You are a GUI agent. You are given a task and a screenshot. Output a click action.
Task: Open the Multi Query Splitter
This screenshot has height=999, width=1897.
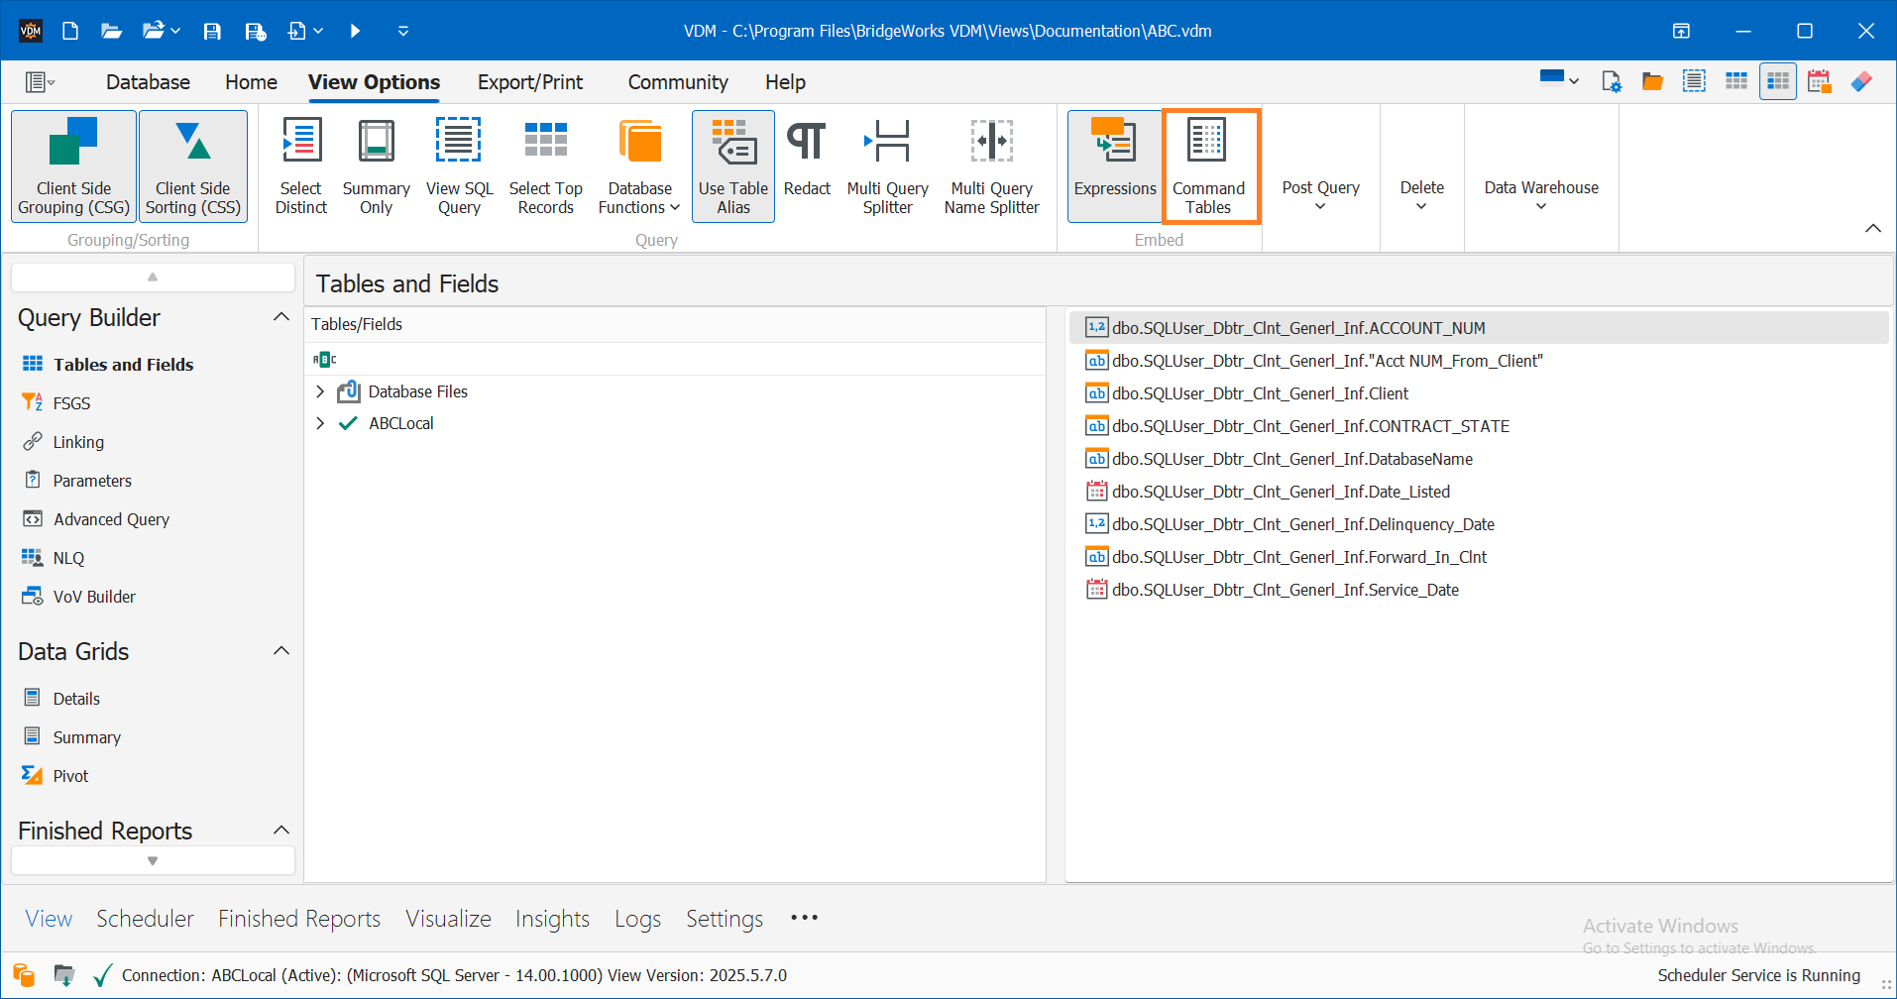pos(887,166)
